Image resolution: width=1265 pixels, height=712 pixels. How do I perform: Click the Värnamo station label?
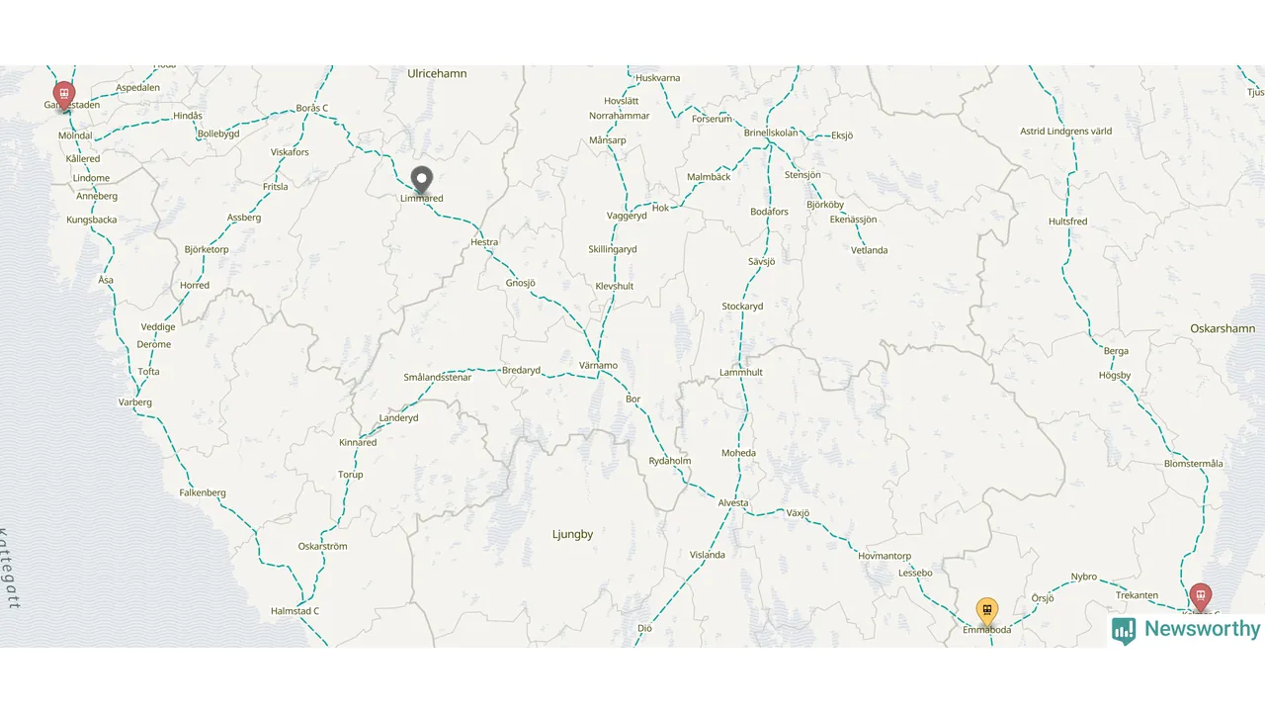tap(598, 366)
